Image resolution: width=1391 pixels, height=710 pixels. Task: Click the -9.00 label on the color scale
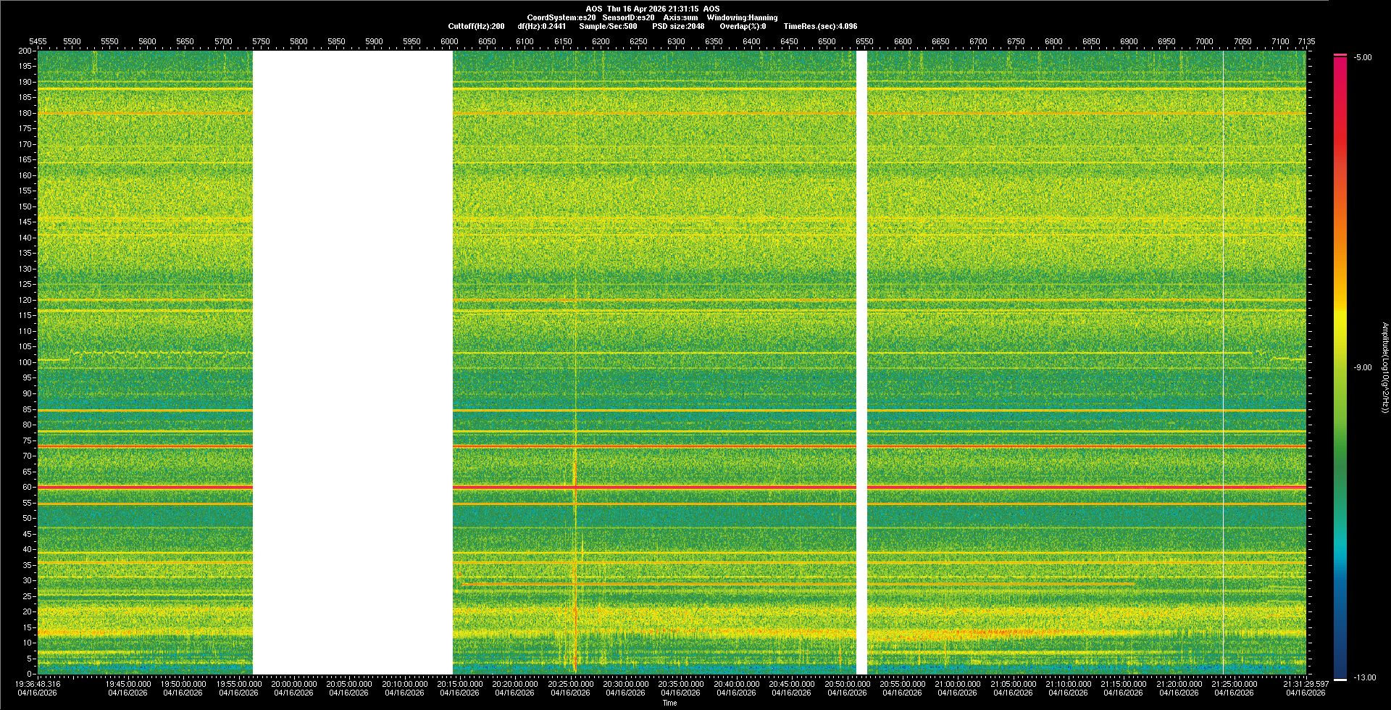coord(1362,367)
